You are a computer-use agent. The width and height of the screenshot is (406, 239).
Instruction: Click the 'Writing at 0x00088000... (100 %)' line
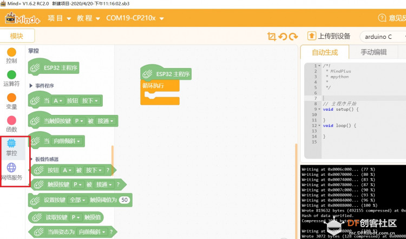pos(339,205)
